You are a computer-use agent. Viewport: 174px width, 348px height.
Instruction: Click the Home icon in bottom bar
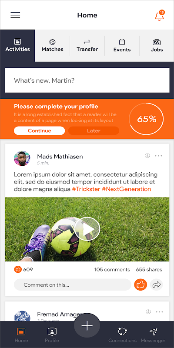(21, 332)
